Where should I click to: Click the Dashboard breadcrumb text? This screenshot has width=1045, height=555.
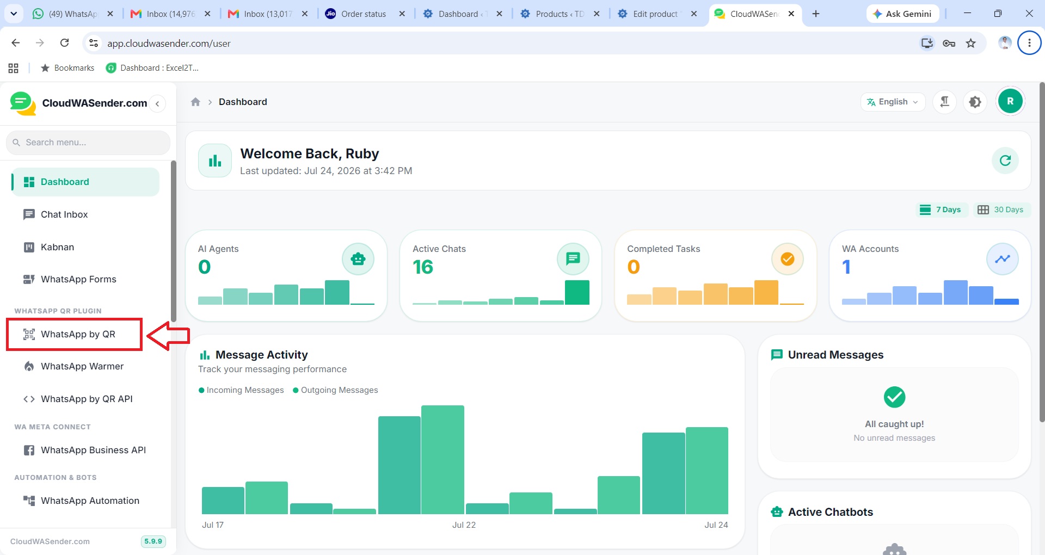(x=243, y=102)
